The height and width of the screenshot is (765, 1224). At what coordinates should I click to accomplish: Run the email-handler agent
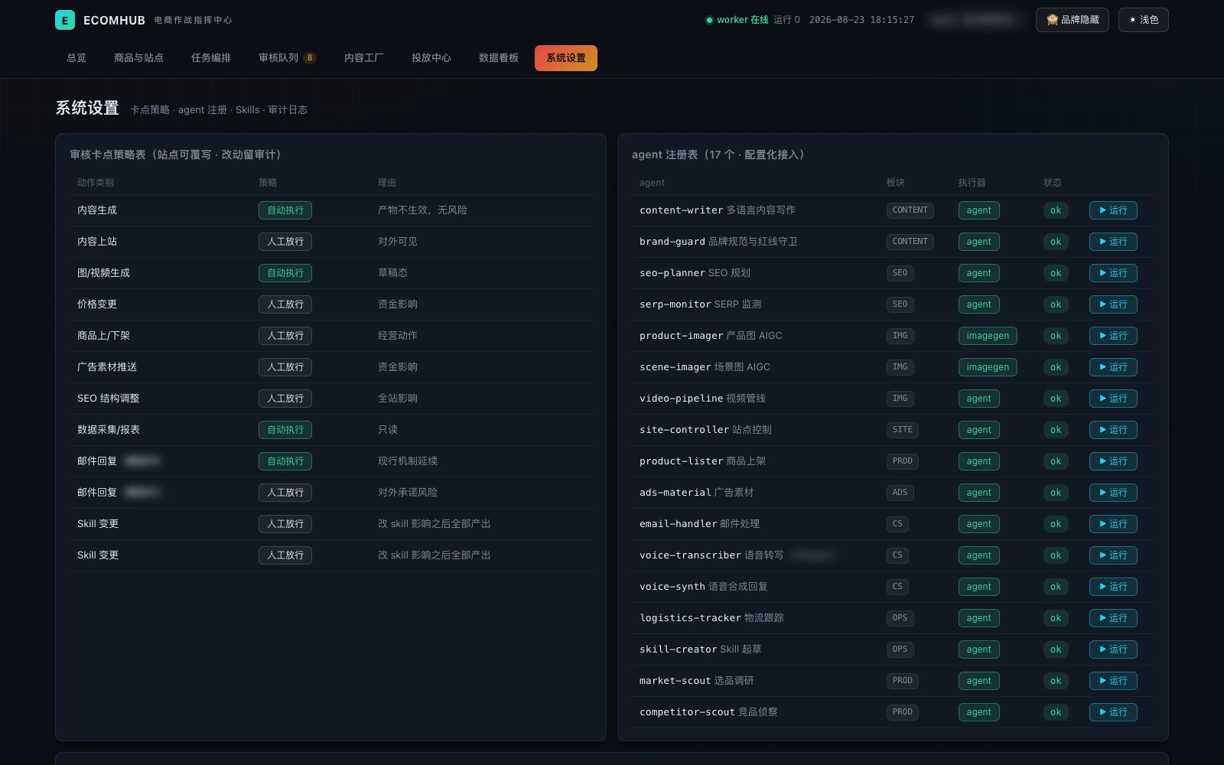(1113, 524)
